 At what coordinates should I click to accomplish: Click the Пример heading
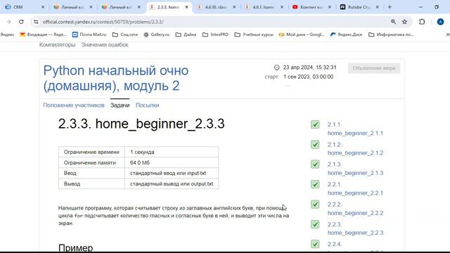click(x=76, y=248)
